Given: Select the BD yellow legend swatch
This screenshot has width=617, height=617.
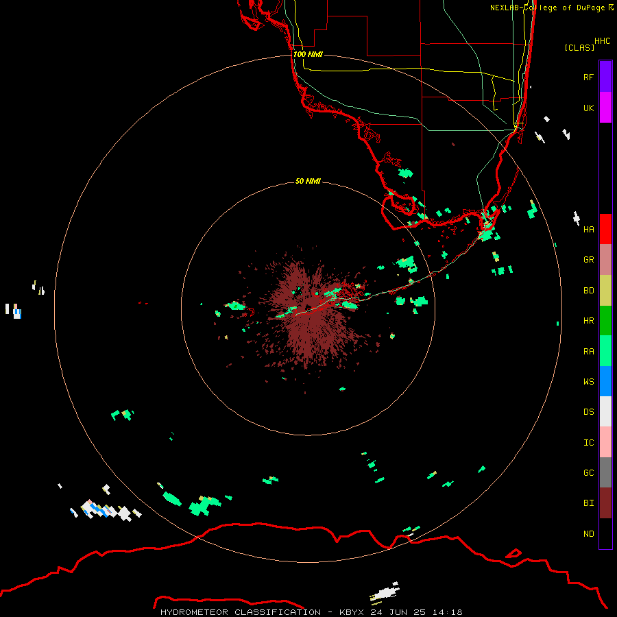Looking at the screenshot, I should pyautogui.click(x=605, y=291).
